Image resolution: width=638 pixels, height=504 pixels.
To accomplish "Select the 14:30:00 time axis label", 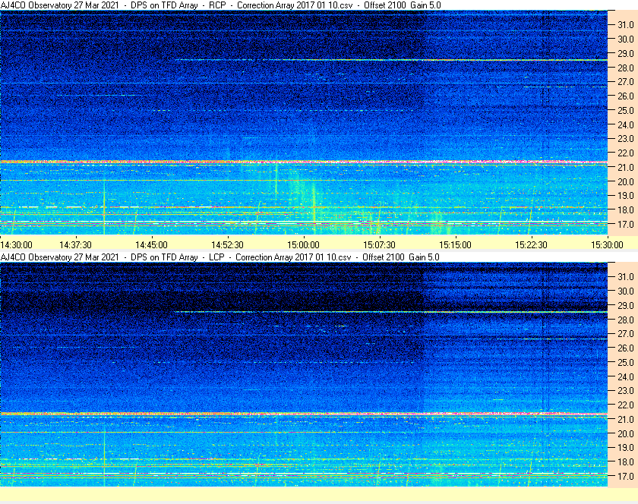I will 16,245.
